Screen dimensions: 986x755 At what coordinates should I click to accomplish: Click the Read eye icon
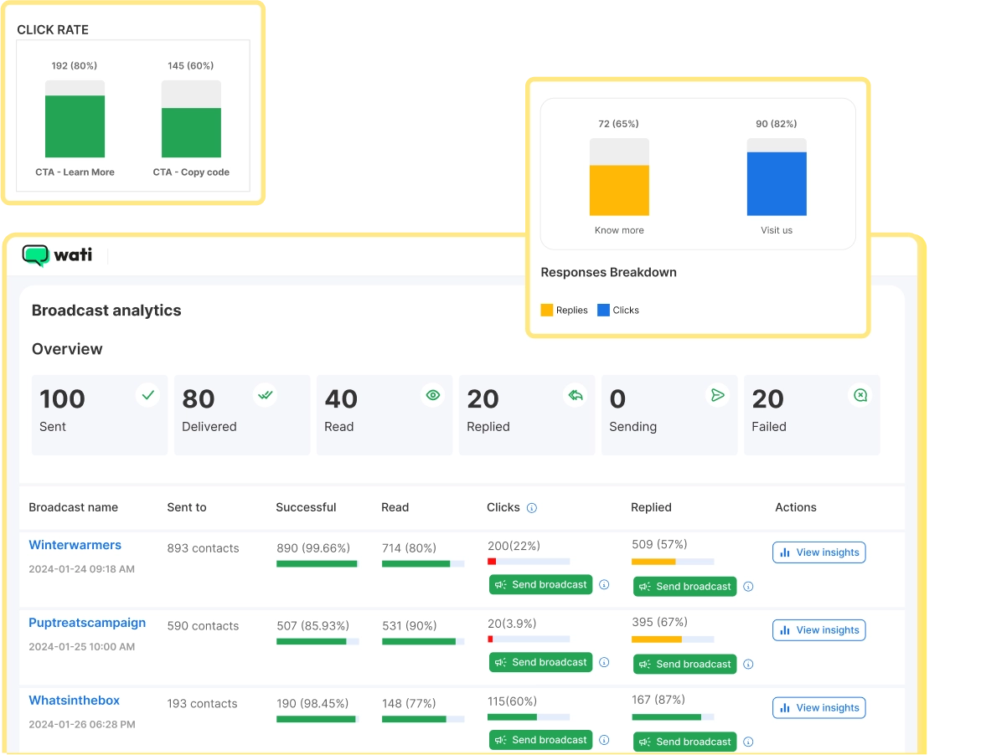(433, 395)
